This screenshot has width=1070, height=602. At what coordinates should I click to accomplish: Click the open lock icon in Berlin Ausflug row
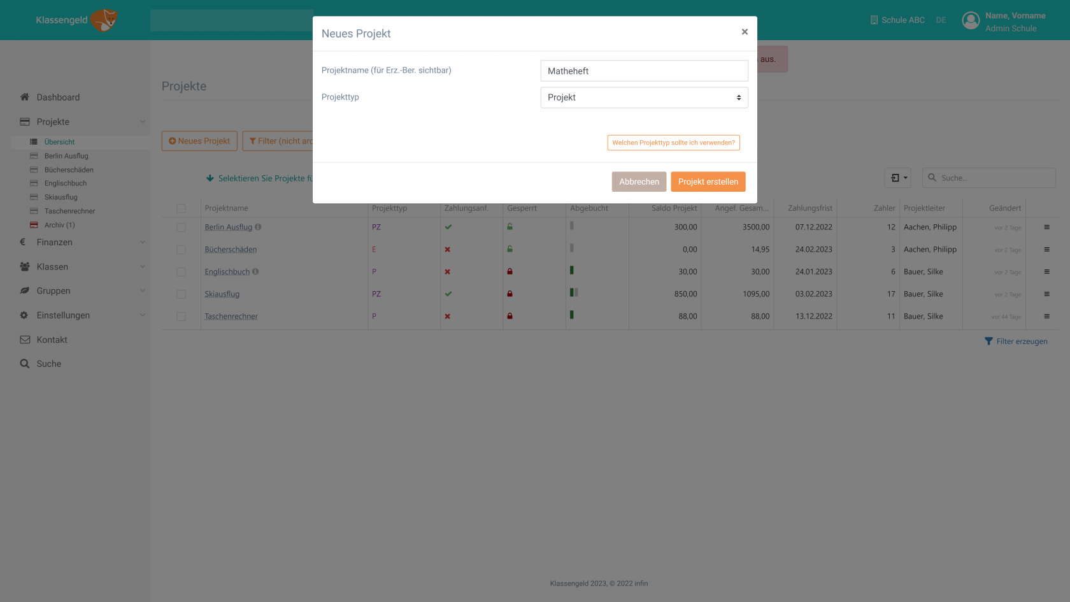coord(510,227)
